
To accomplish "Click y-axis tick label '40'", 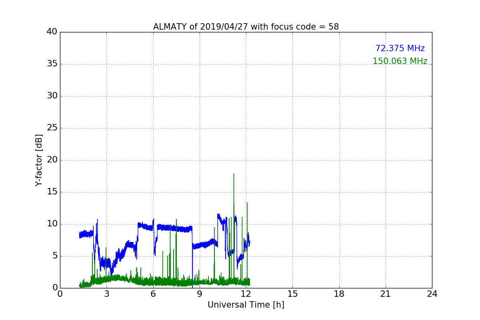I will (52, 32).
